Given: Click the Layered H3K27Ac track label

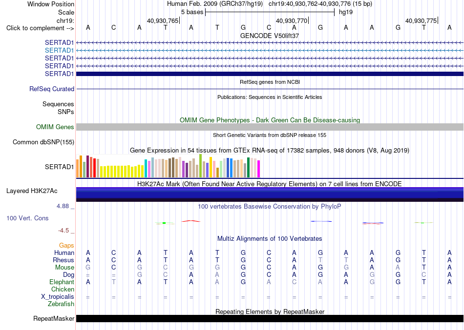Looking at the screenshot, I should coord(32,191).
